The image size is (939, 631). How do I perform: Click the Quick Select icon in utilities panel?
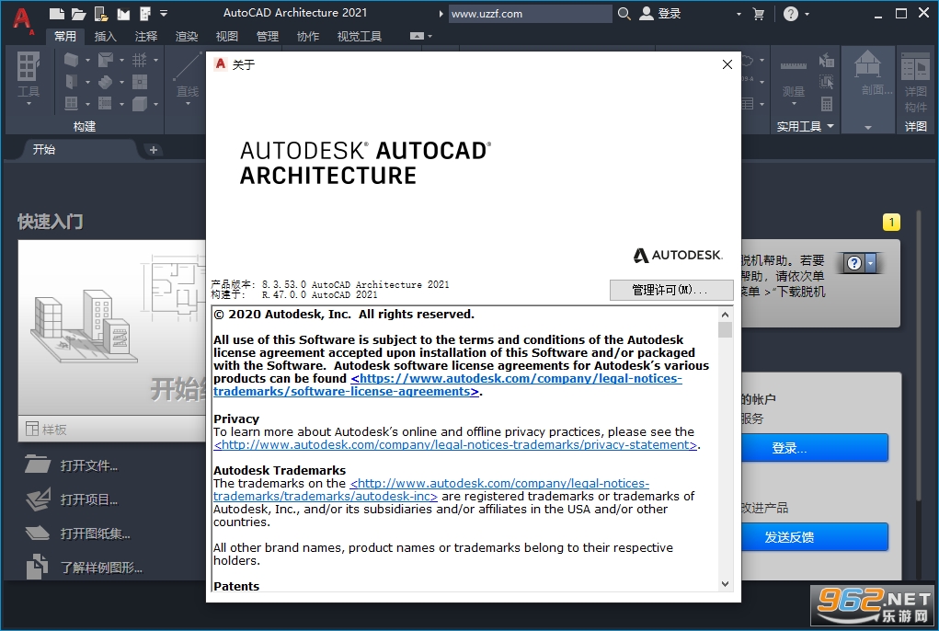coord(827,60)
